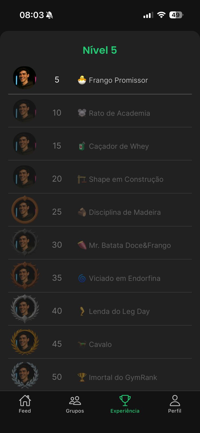Tap the level 5 profile avatar
This screenshot has height=433, width=200.
click(x=25, y=78)
